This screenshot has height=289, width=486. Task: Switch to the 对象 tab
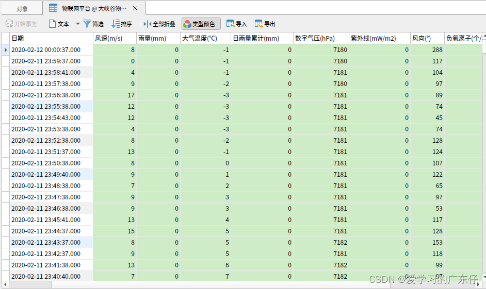(x=22, y=9)
